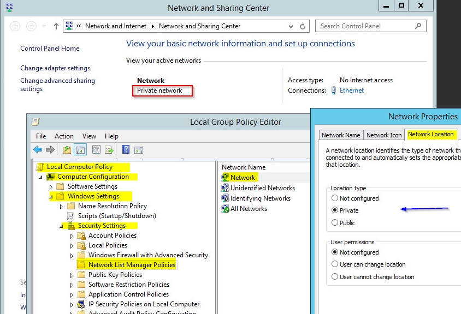Click the Up arrow in Control Panel navigation
Screen dimensions: 461x314
coord(56,26)
